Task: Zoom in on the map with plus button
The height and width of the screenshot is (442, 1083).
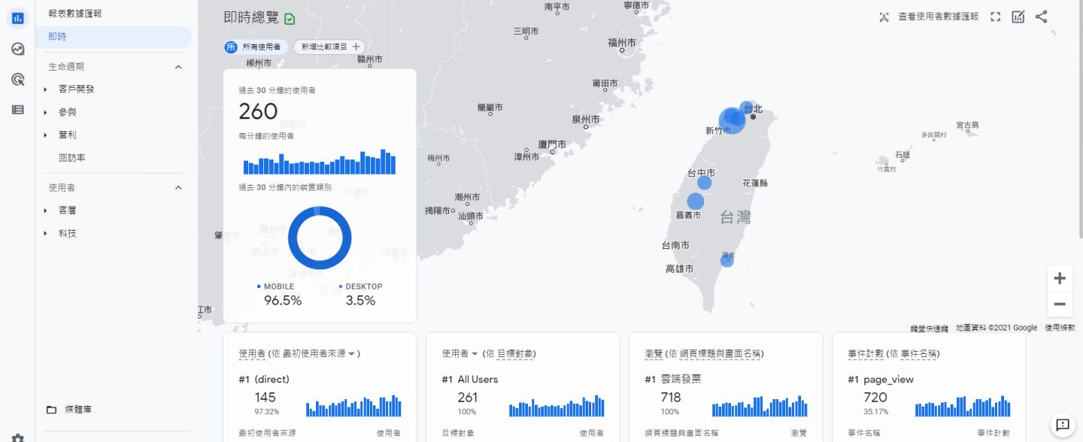Action: pyautogui.click(x=1060, y=279)
